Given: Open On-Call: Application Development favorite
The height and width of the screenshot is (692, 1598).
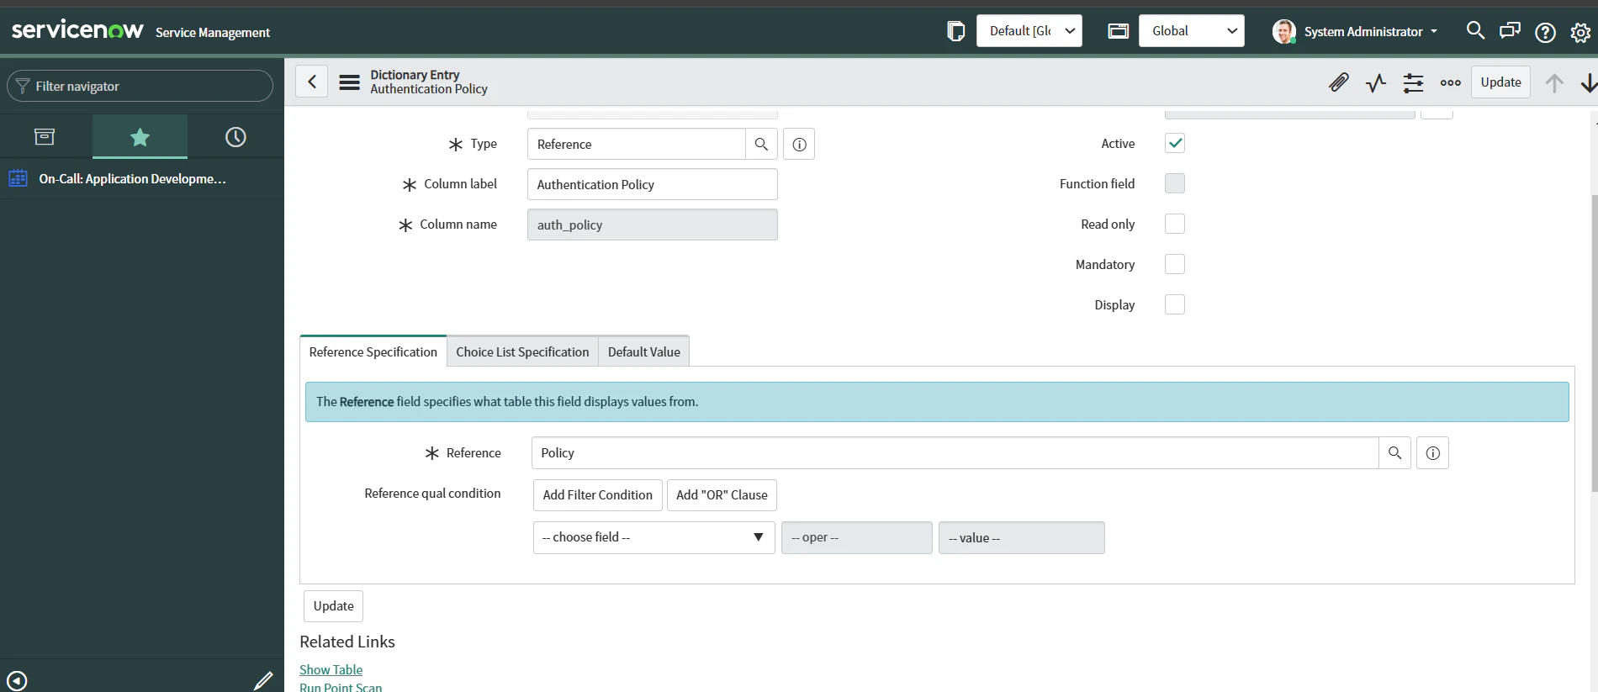Looking at the screenshot, I should [x=132, y=178].
